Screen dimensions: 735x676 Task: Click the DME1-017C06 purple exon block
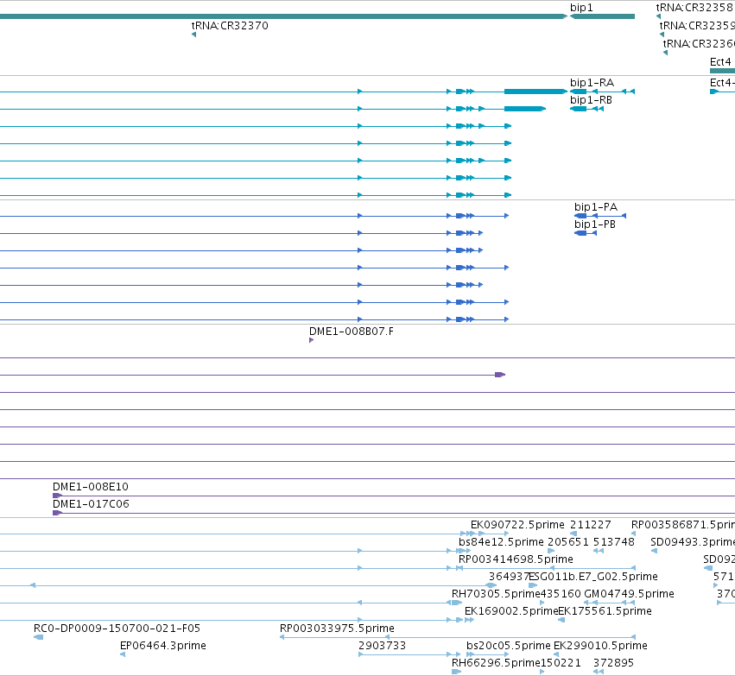click(57, 513)
